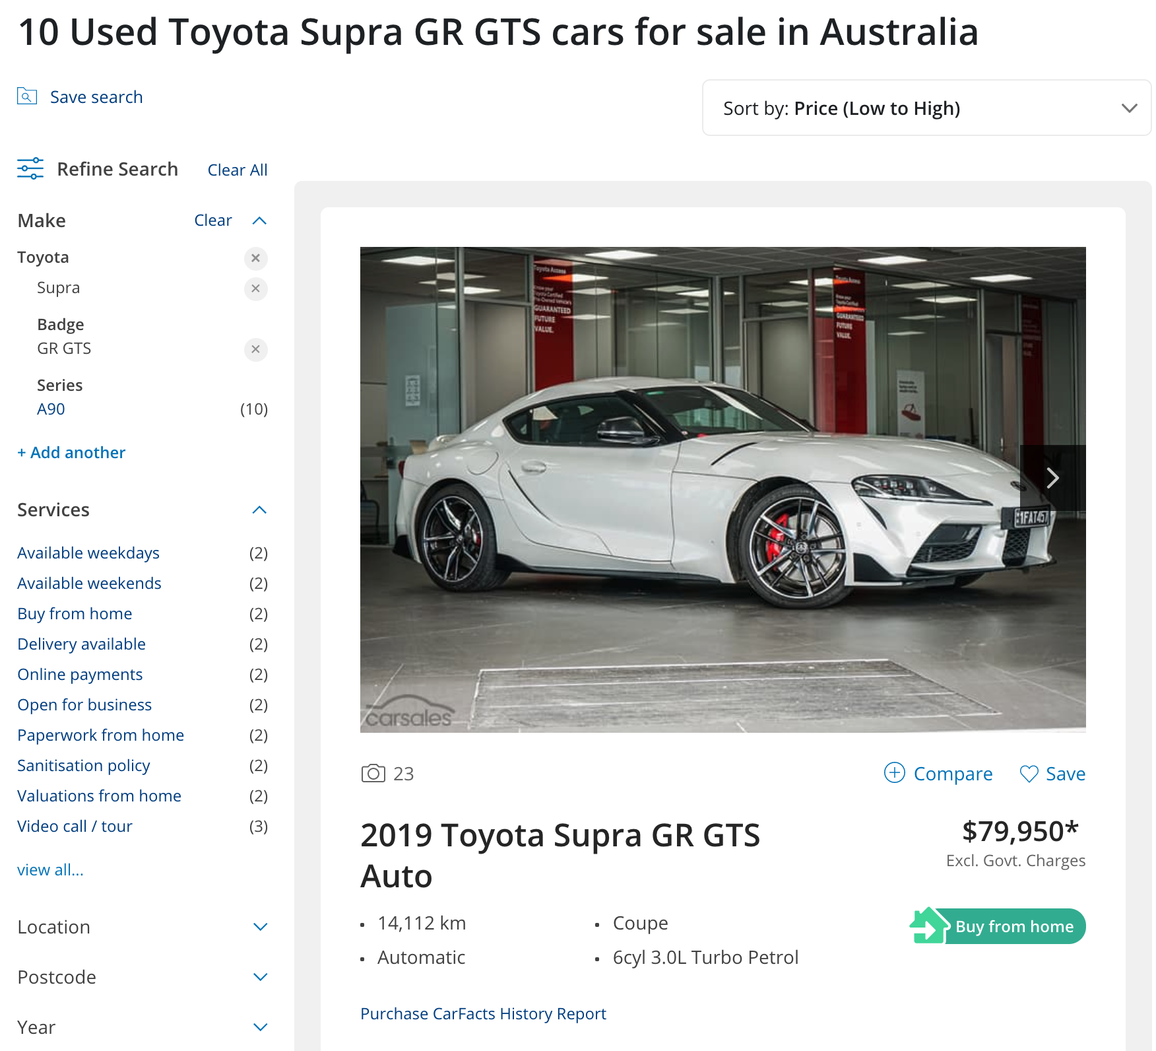Image resolution: width=1156 pixels, height=1051 pixels.
Task: Open Purchase CarFacts History Report link
Action: point(483,1013)
